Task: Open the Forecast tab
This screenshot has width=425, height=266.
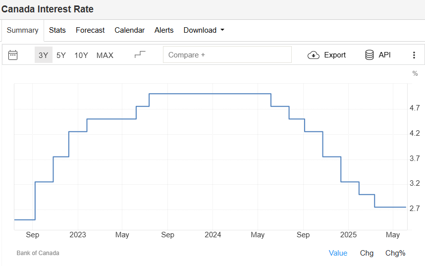Action: click(x=90, y=30)
